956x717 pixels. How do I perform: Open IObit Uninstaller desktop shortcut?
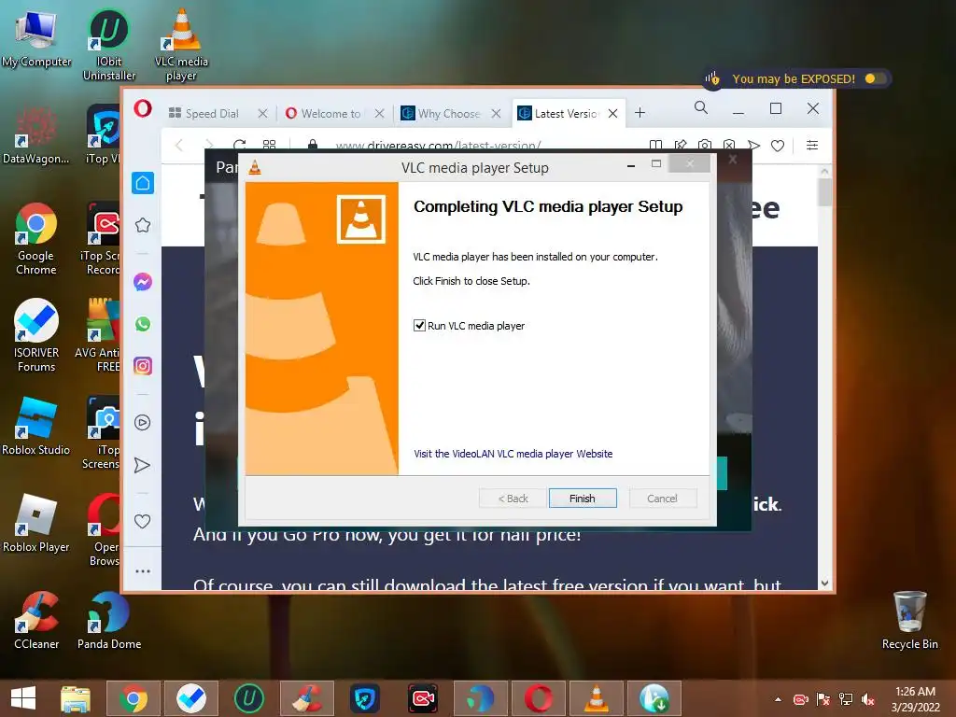click(x=109, y=44)
